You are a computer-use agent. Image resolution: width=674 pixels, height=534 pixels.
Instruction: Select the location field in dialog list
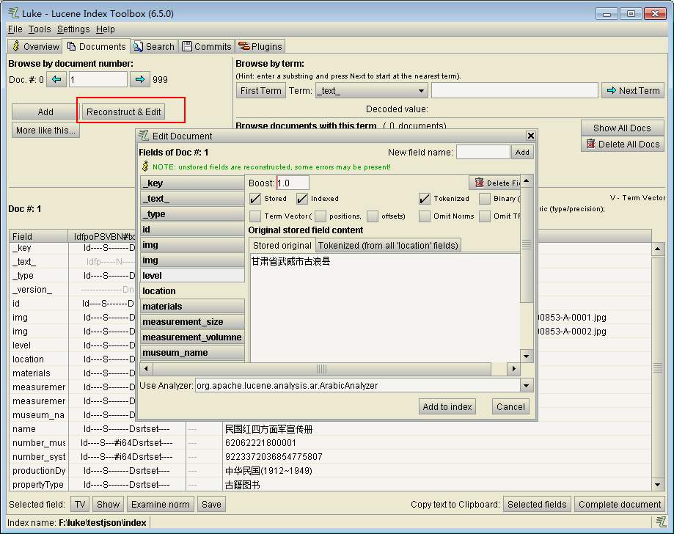click(192, 291)
